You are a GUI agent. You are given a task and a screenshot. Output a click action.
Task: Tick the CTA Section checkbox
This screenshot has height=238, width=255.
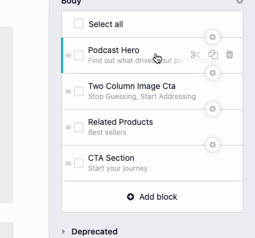click(79, 163)
